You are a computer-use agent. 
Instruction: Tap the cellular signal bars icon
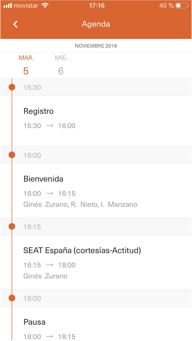8,5
